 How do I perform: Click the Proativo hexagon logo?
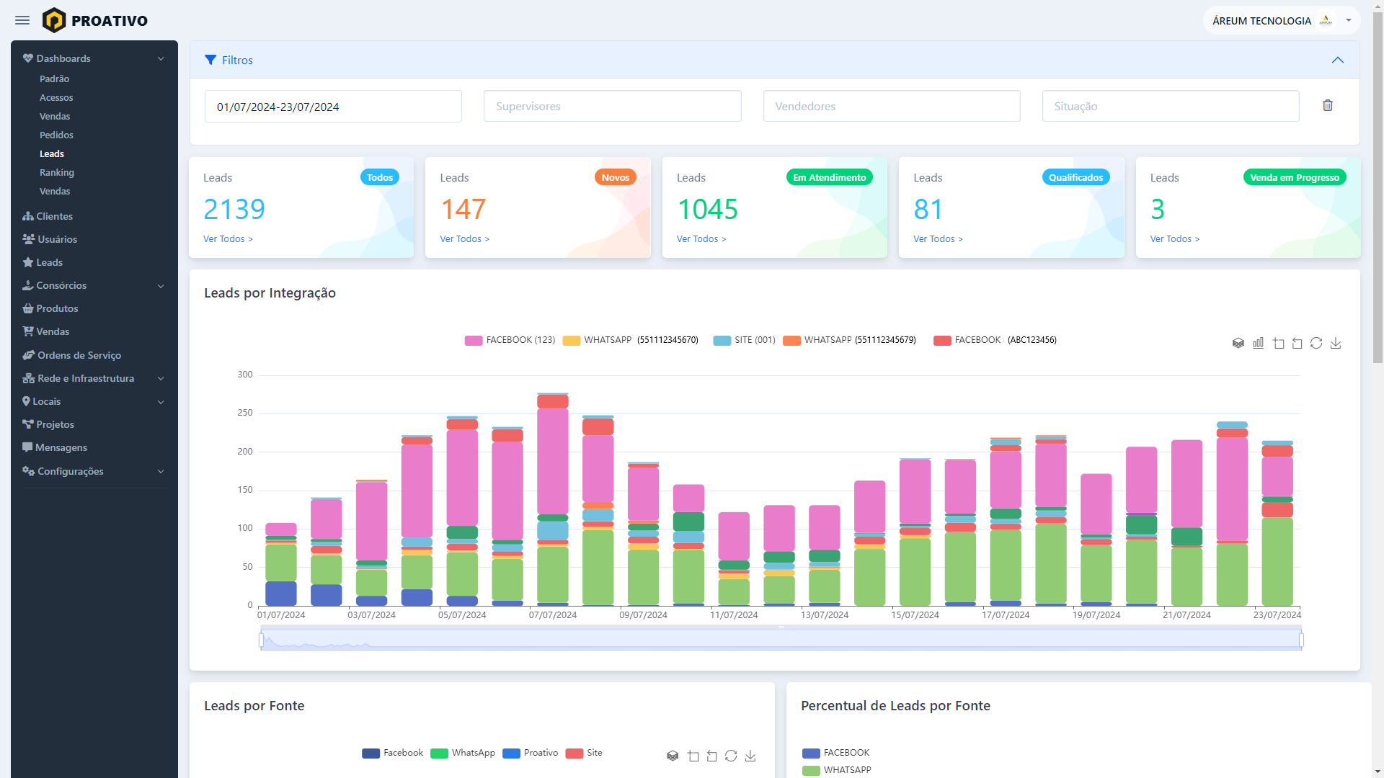pos(54,20)
